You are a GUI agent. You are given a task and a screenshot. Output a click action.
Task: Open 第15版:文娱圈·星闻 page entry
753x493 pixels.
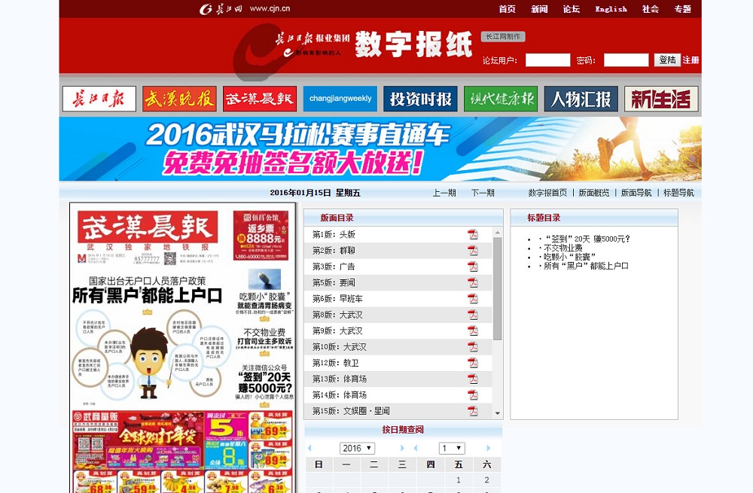pos(351,411)
